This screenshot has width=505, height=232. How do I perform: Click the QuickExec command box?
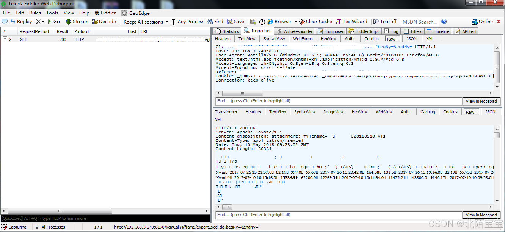click(x=105, y=218)
